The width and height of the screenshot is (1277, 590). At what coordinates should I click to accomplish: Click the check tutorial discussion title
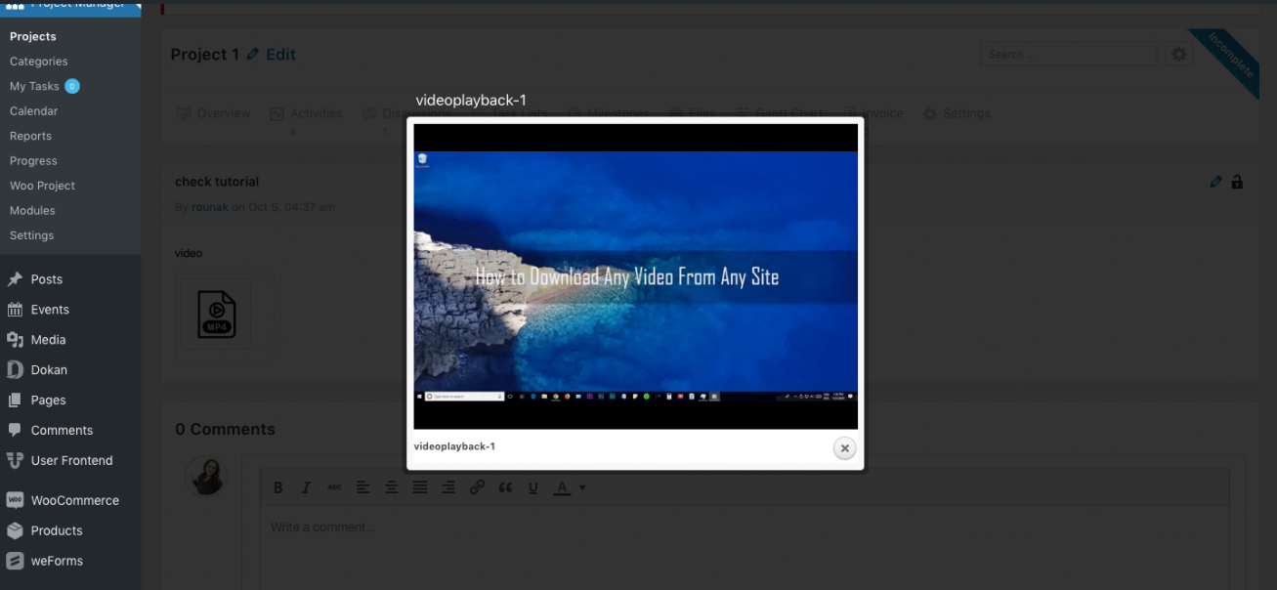[217, 182]
